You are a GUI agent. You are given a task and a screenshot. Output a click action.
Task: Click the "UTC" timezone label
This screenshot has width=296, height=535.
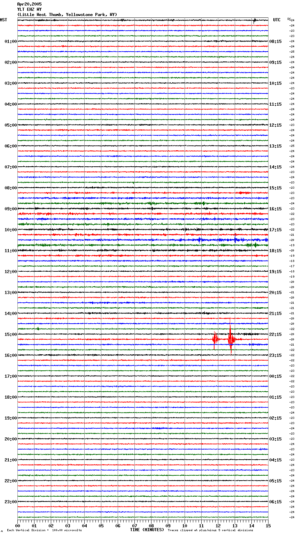pos(277,20)
